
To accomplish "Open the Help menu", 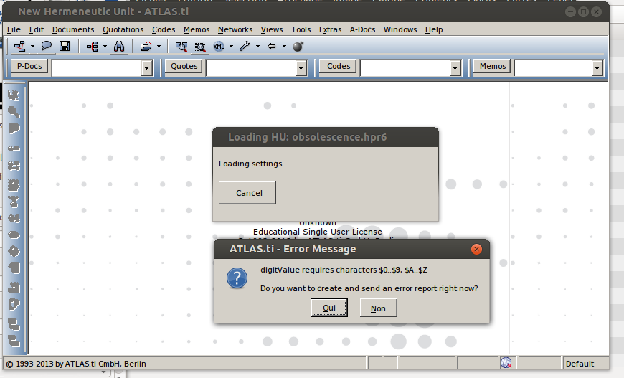I will [x=434, y=29].
